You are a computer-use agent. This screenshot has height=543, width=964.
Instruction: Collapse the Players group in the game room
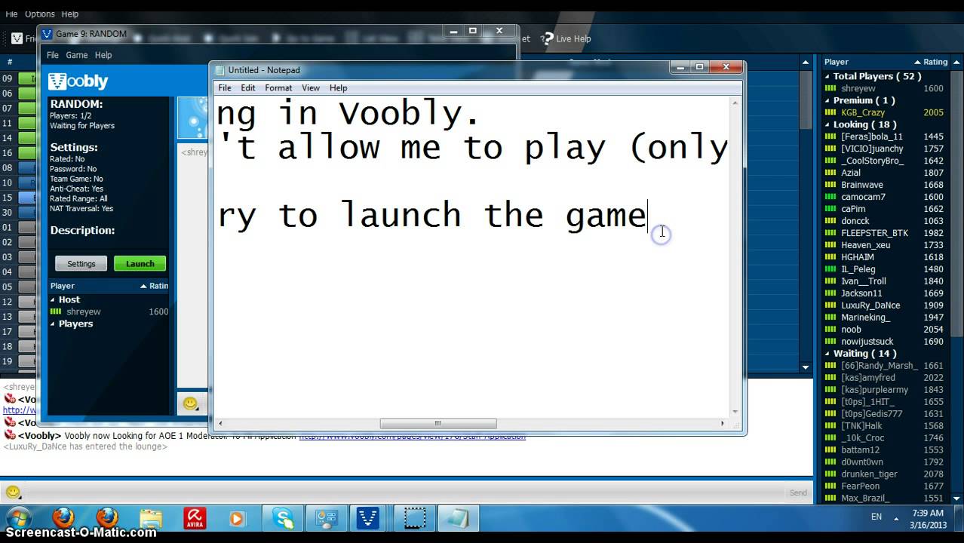53,324
